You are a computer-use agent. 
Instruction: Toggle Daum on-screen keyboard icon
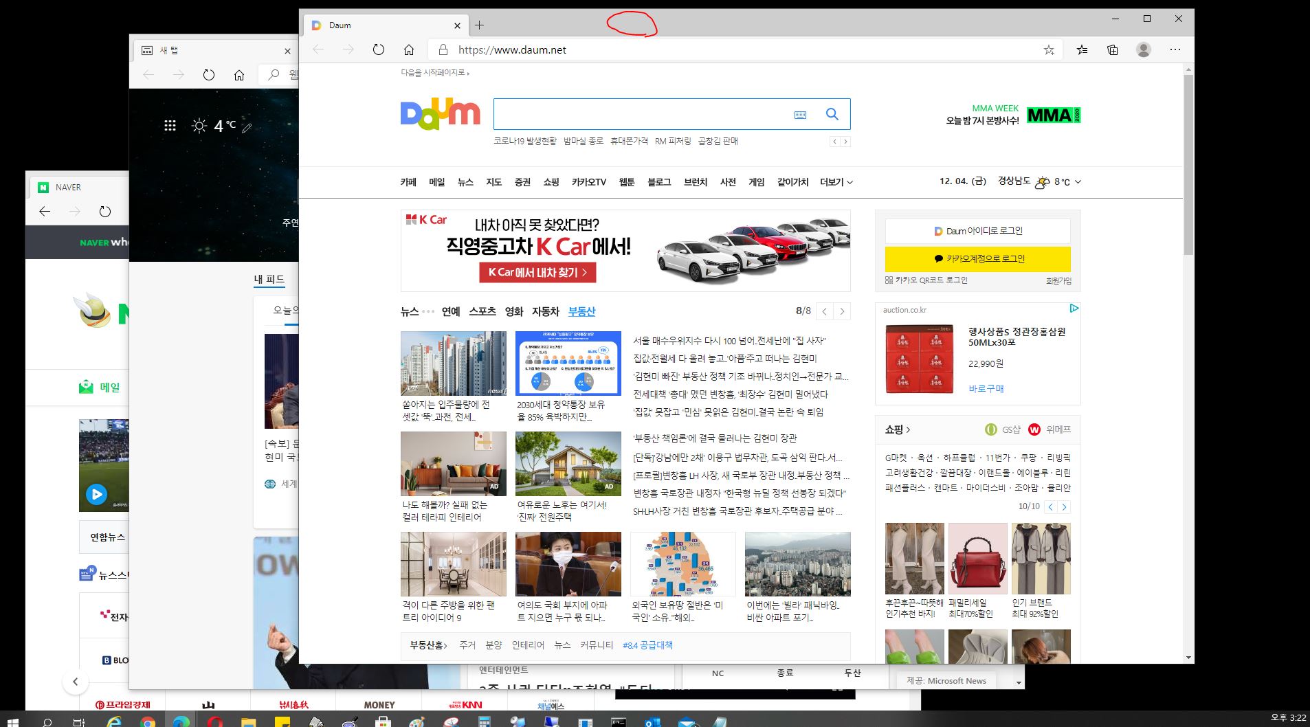click(800, 115)
